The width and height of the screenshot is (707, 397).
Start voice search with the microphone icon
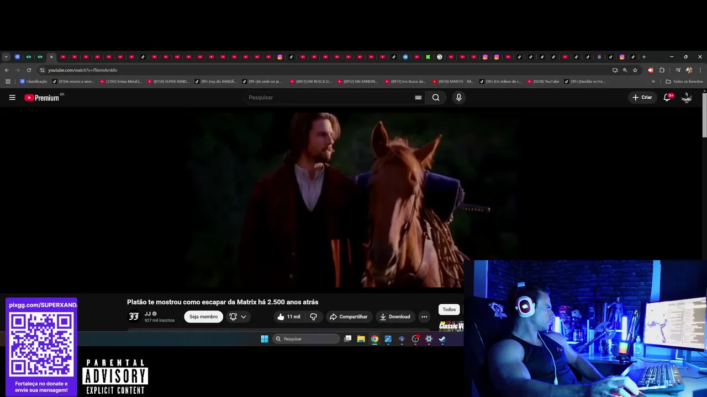[458, 98]
